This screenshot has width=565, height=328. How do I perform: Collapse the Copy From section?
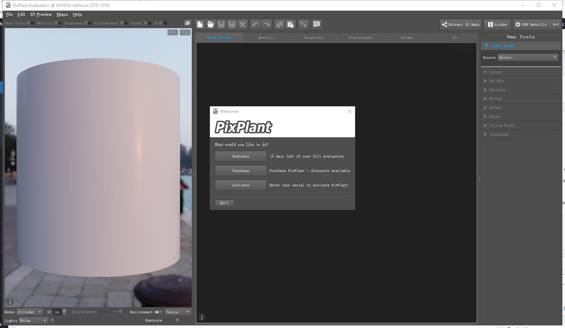(x=521, y=46)
